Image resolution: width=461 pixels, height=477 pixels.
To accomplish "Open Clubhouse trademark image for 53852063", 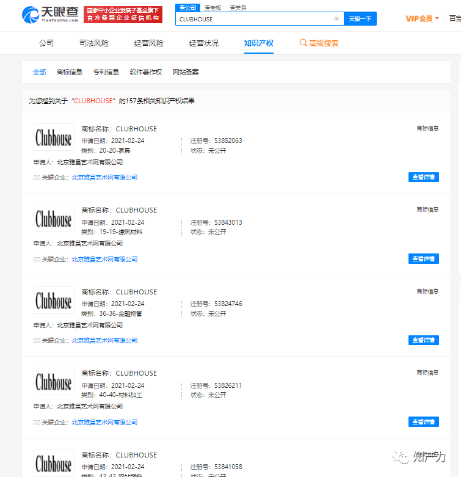I will pos(54,137).
